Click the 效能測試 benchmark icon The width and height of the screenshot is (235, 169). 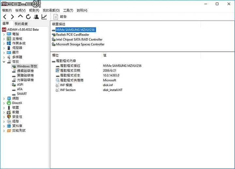click(9, 131)
